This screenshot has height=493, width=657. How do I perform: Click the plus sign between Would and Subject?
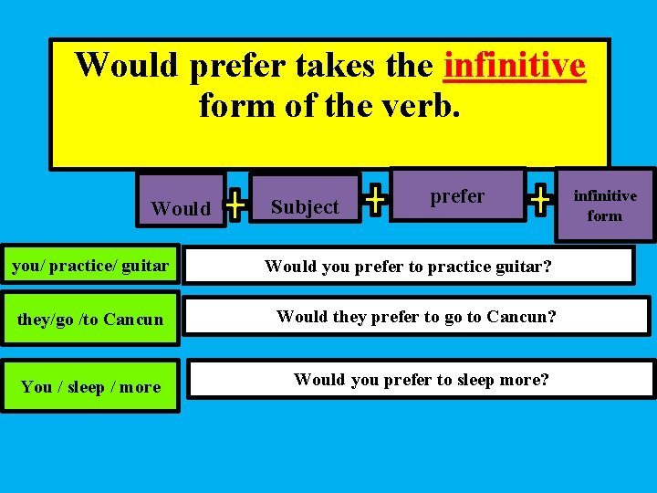coord(235,204)
